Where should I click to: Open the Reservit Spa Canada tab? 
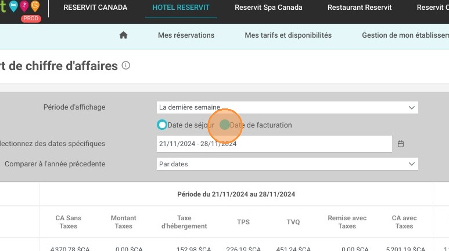tap(268, 8)
